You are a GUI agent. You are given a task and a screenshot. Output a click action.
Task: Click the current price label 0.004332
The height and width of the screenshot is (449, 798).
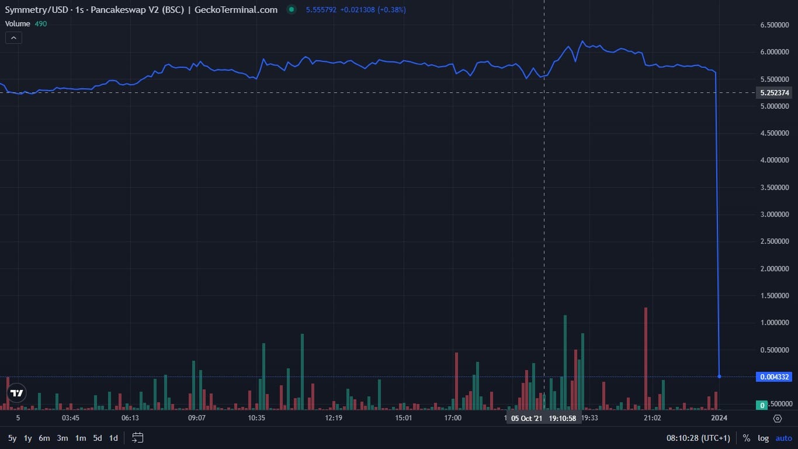pyautogui.click(x=774, y=377)
